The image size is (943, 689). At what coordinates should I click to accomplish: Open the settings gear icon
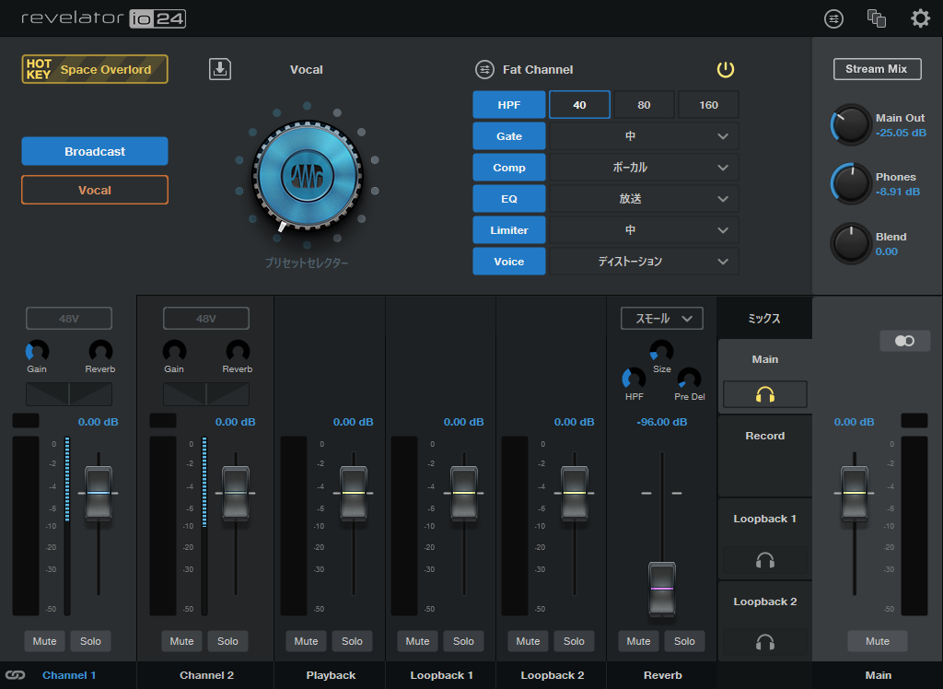(920, 18)
